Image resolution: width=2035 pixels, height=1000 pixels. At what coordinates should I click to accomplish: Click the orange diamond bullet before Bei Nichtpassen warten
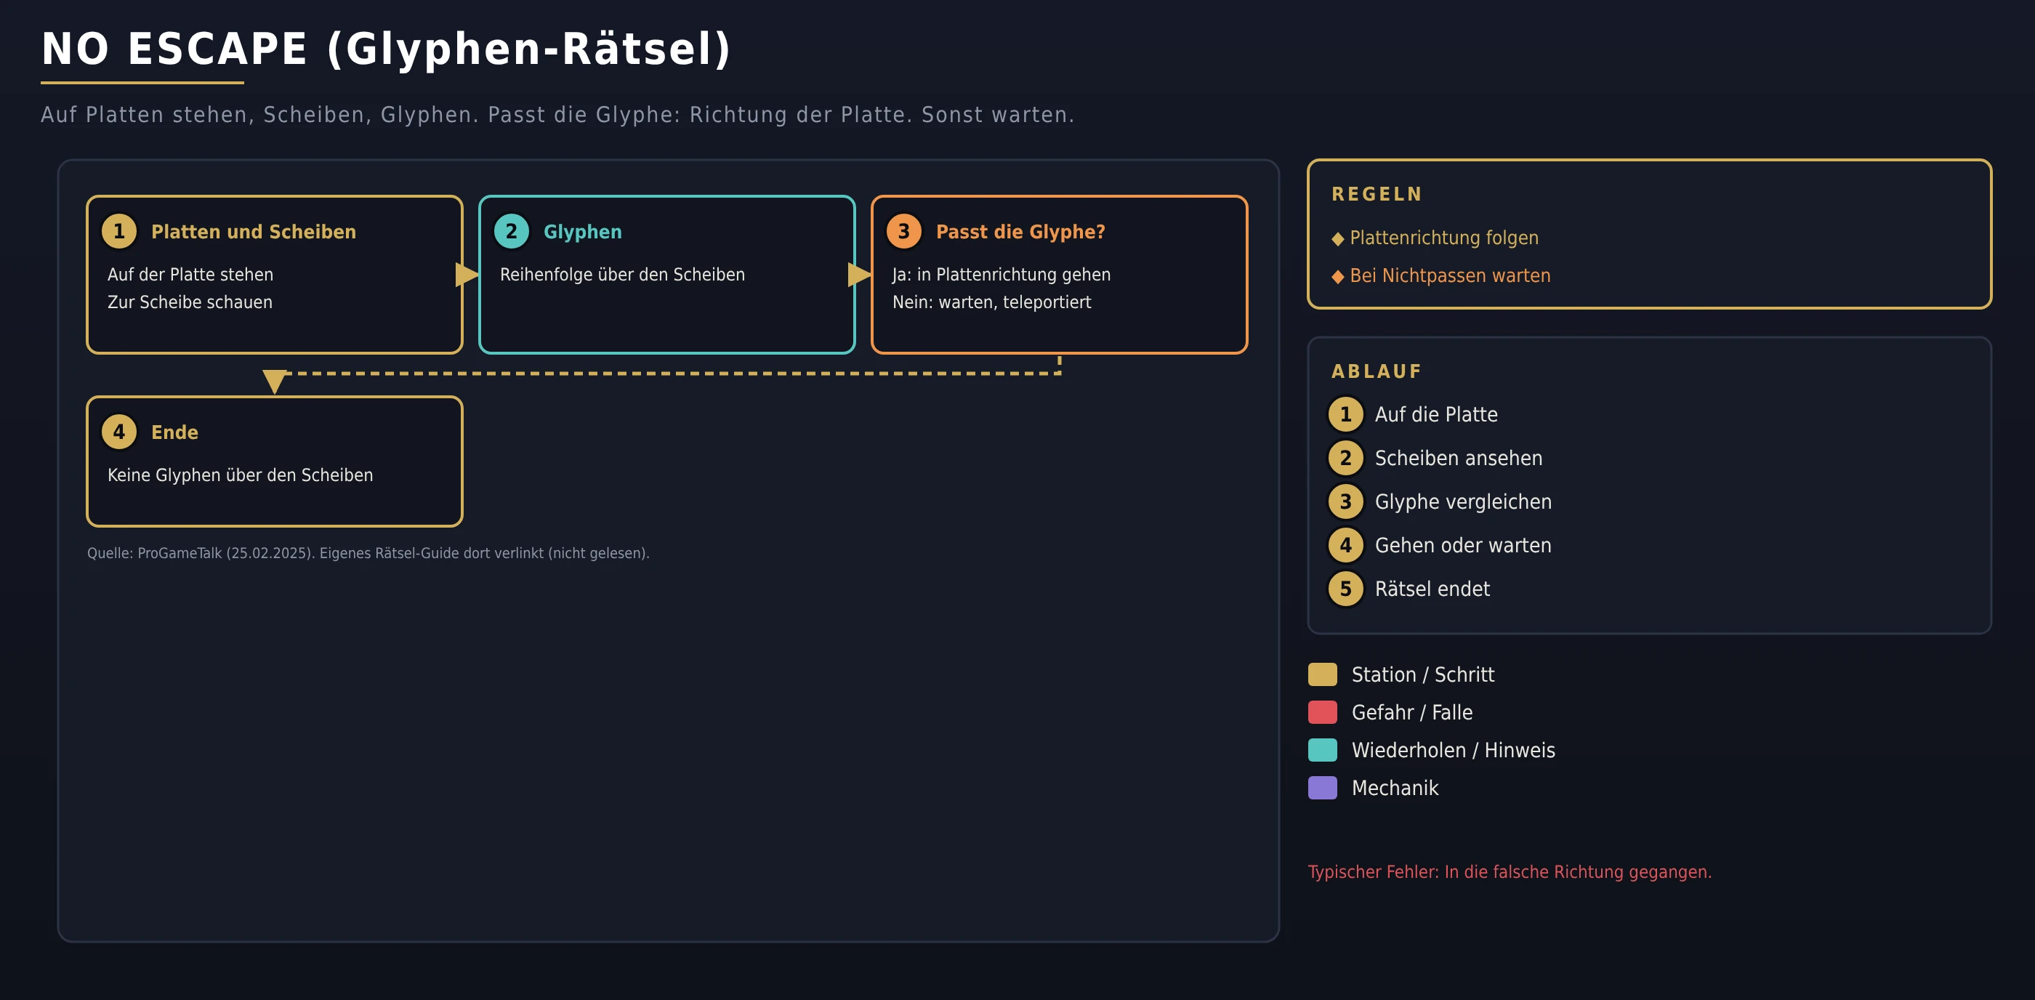click(x=1337, y=276)
